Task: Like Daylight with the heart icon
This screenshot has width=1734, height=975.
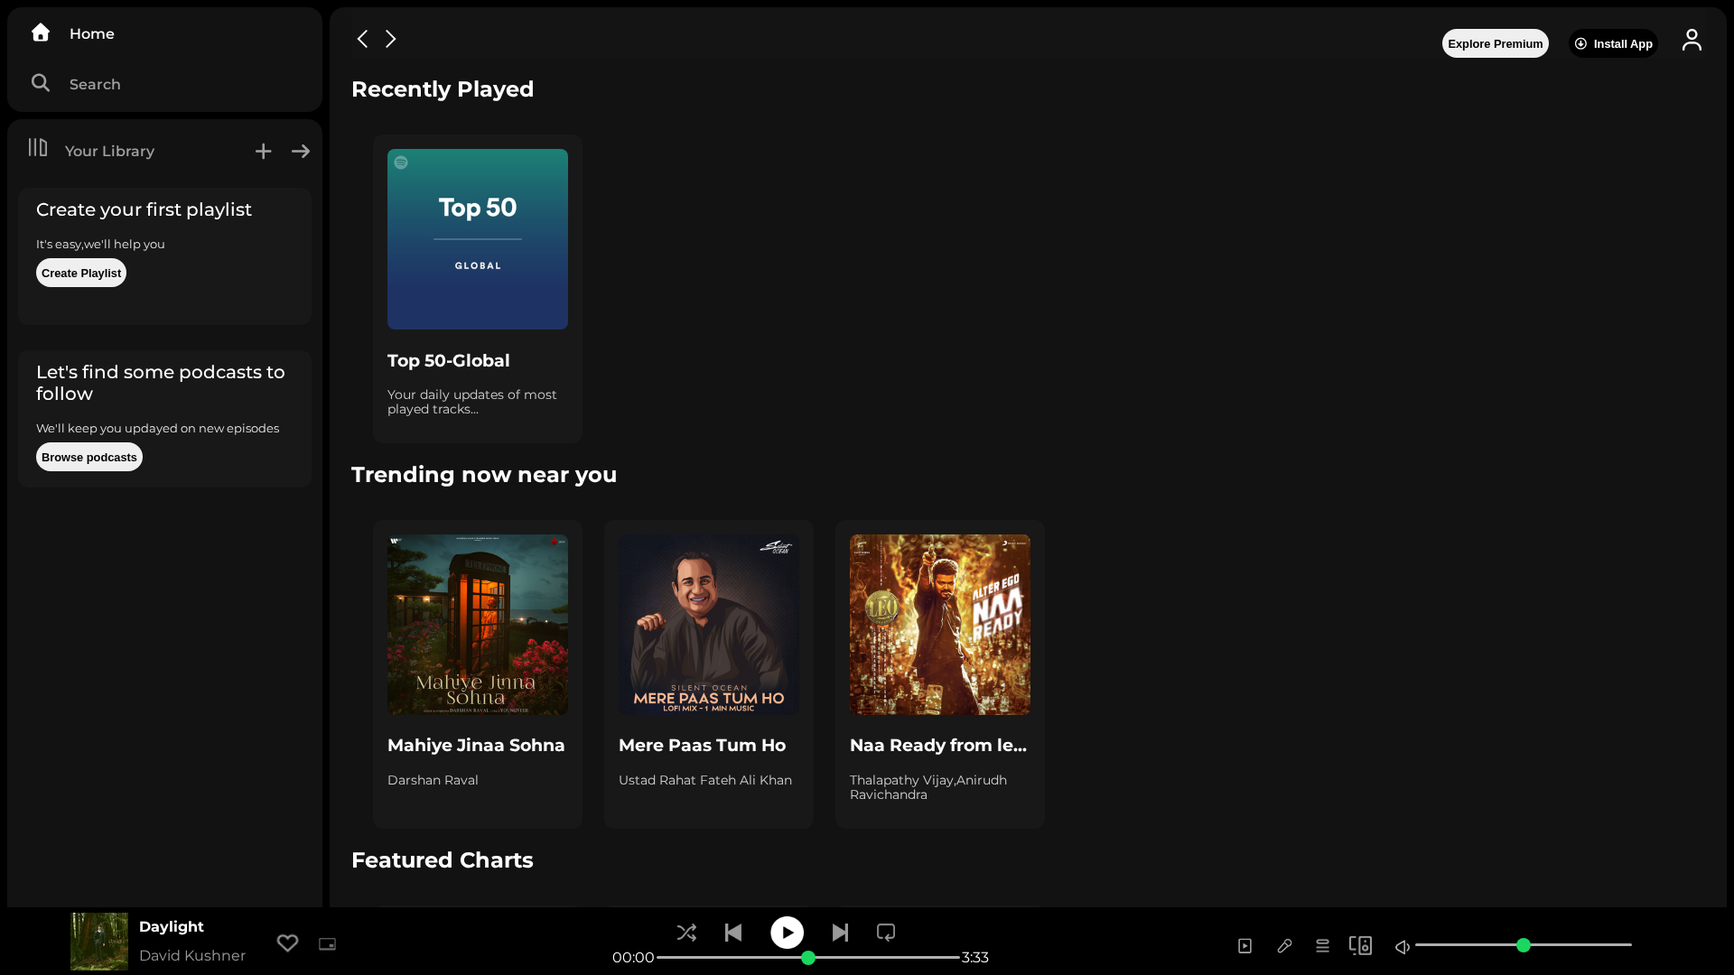Action: (x=287, y=943)
